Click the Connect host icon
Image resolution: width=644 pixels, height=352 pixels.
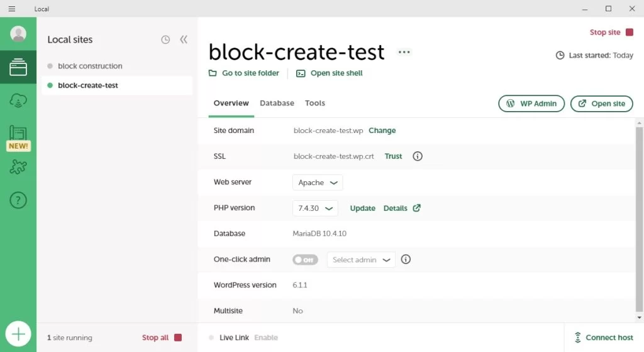[x=577, y=337]
